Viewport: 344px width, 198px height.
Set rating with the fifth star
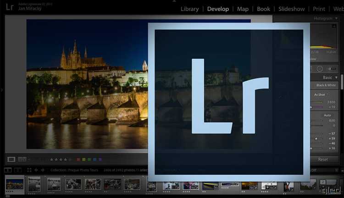70,159
